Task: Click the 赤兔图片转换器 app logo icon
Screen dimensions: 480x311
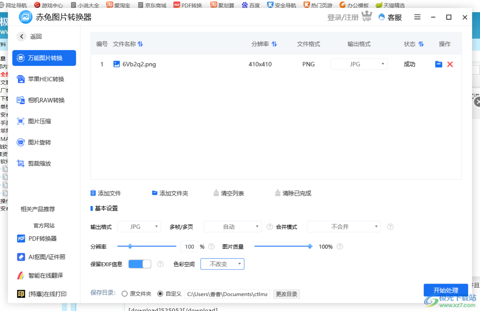Action: tap(26, 17)
